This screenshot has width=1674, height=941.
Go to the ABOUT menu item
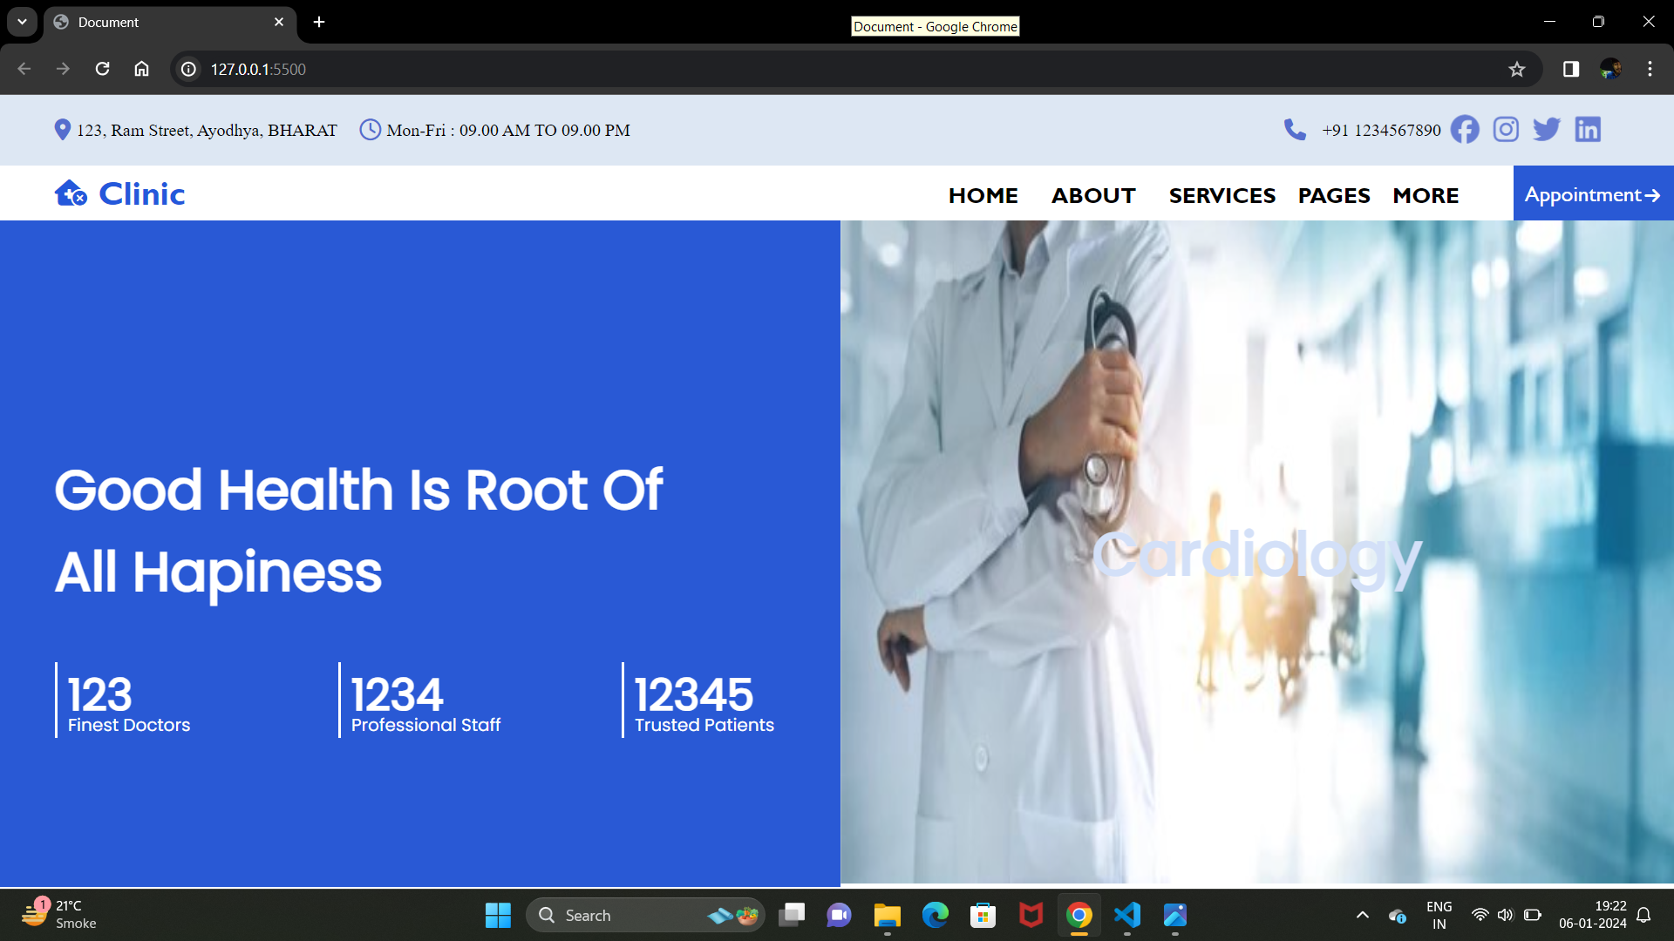(1093, 195)
